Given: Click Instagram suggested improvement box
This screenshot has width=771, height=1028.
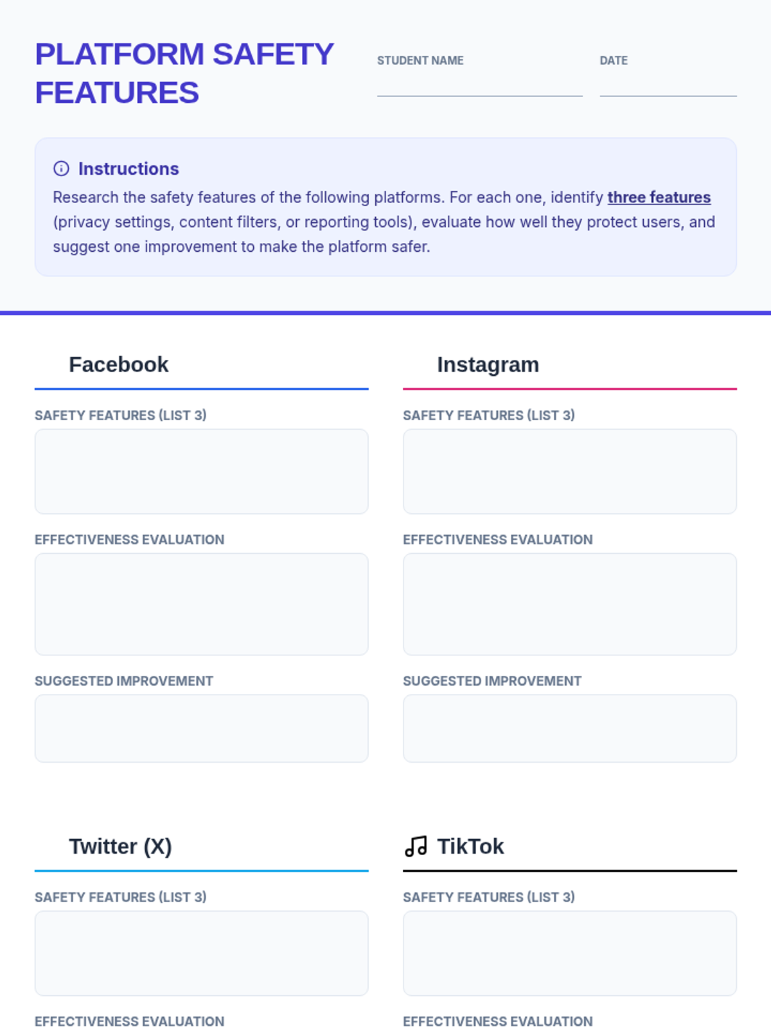Looking at the screenshot, I should (x=569, y=728).
